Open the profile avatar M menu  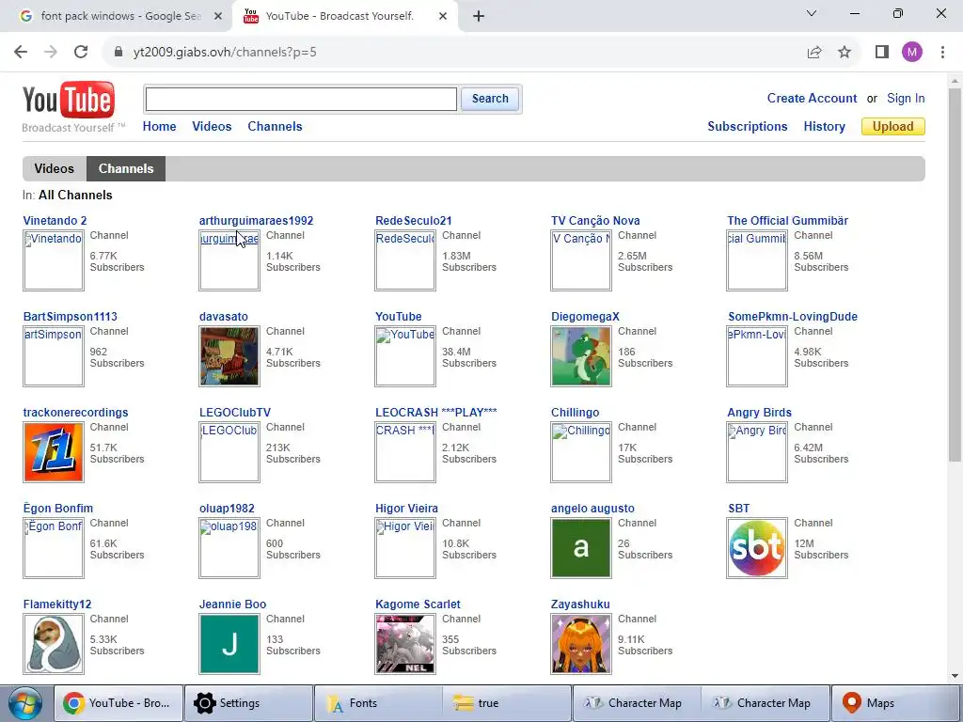coord(912,53)
